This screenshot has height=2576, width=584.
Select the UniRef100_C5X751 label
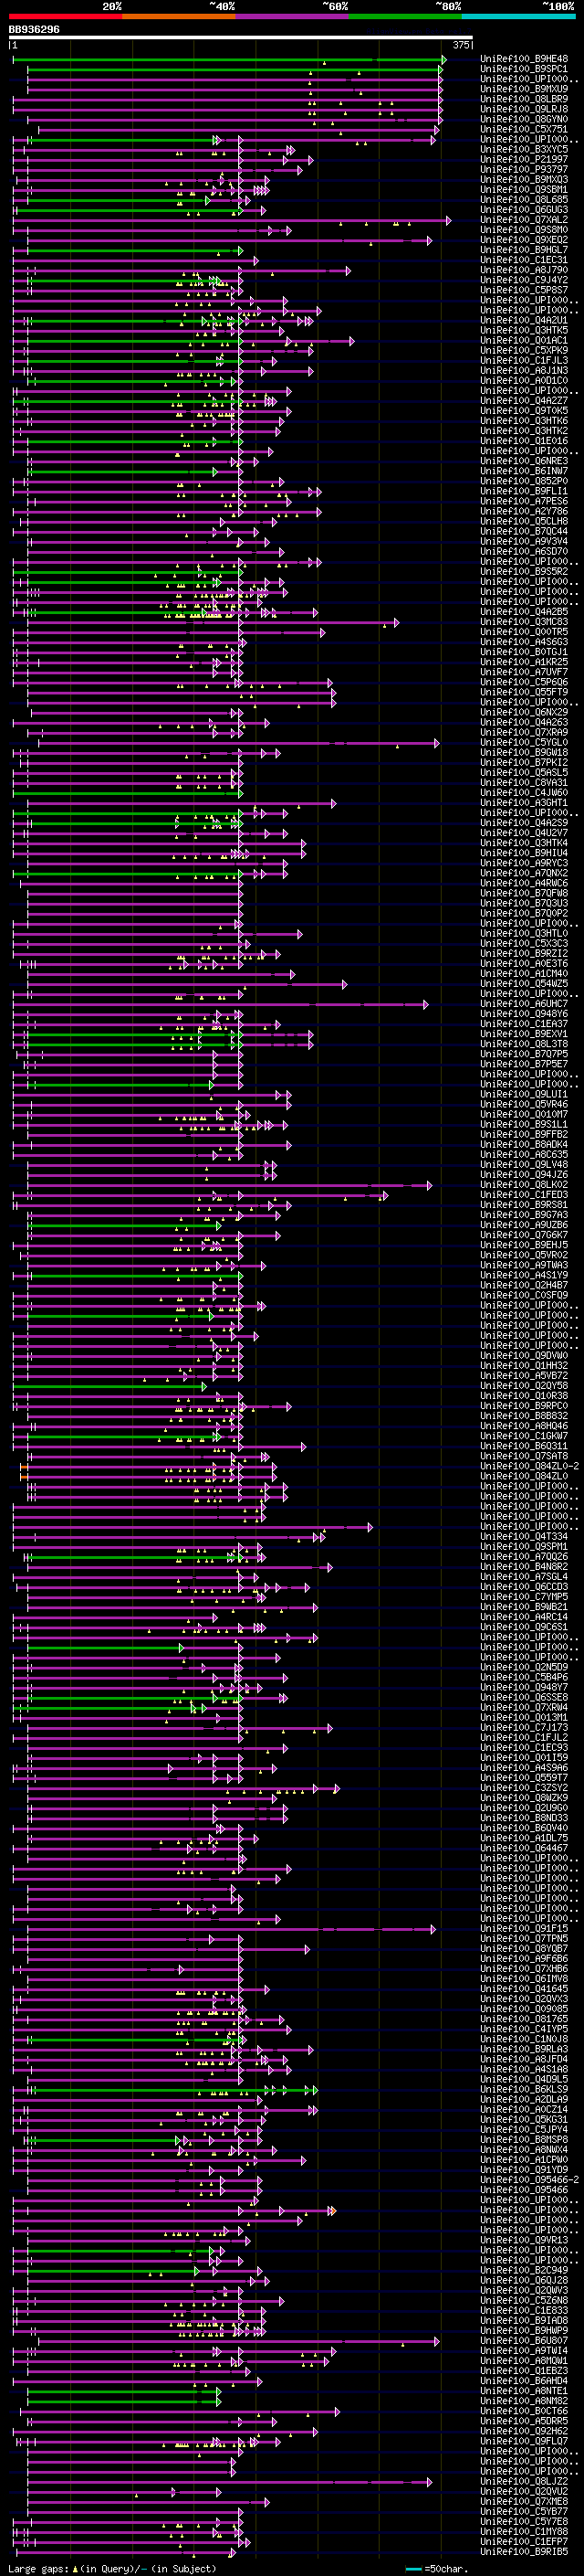point(524,129)
